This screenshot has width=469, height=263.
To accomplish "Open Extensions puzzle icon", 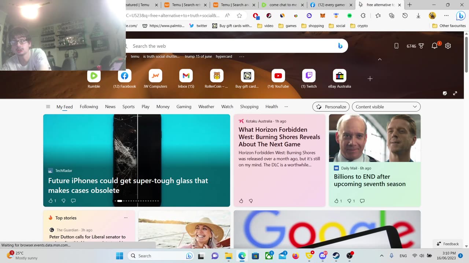I will 363,15.
